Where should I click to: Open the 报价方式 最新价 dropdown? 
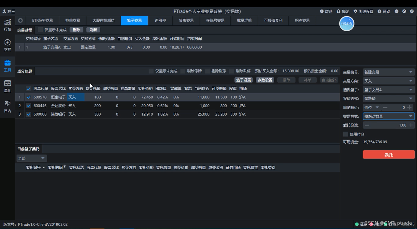pyautogui.click(x=388, y=98)
